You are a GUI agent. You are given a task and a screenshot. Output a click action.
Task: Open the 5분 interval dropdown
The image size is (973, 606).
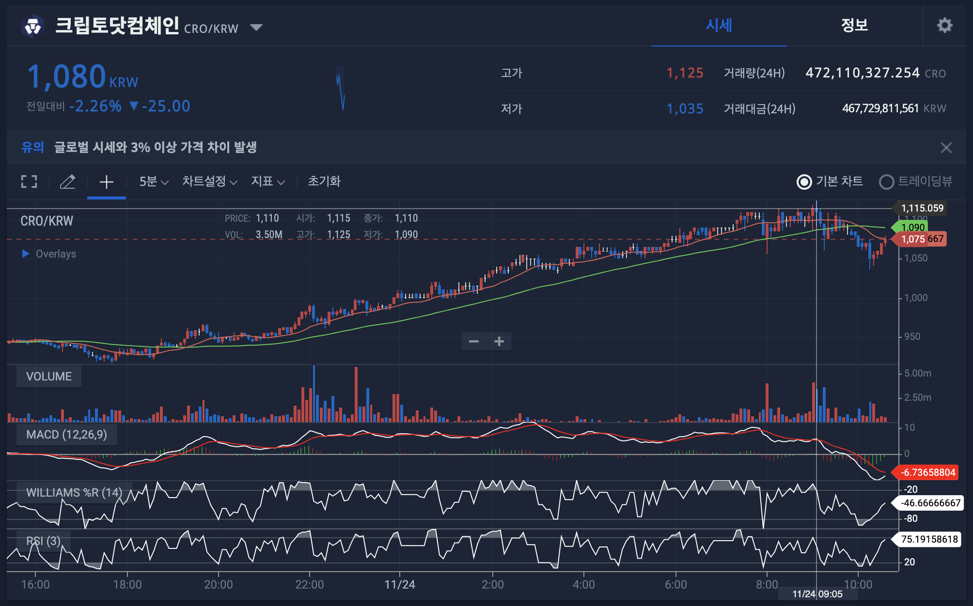click(154, 182)
